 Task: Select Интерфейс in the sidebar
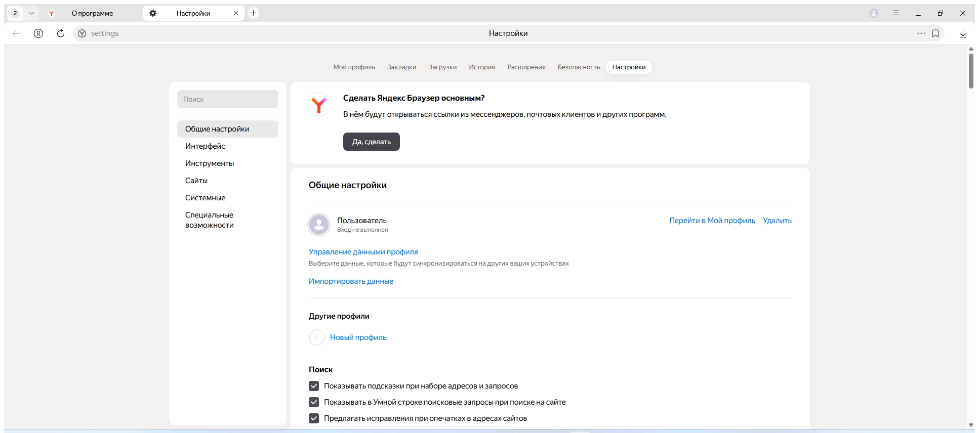pyautogui.click(x=228, y=146)
